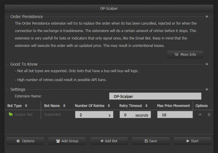Click the Options column header
Image resolution: width=218 pixels, height=153 pixels.
click(202, 106)
